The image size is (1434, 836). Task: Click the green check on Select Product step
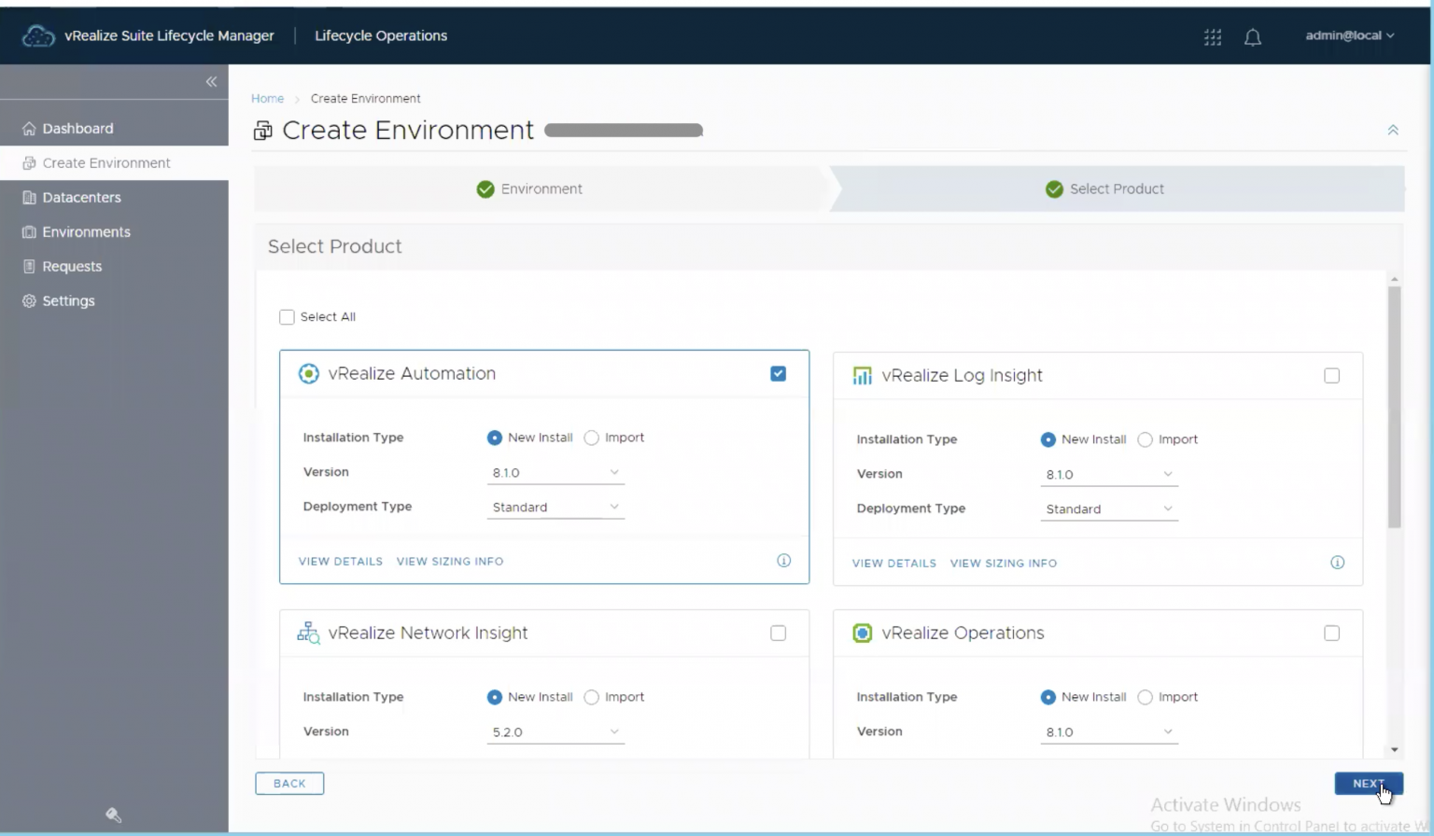(x=1054, y=189)
